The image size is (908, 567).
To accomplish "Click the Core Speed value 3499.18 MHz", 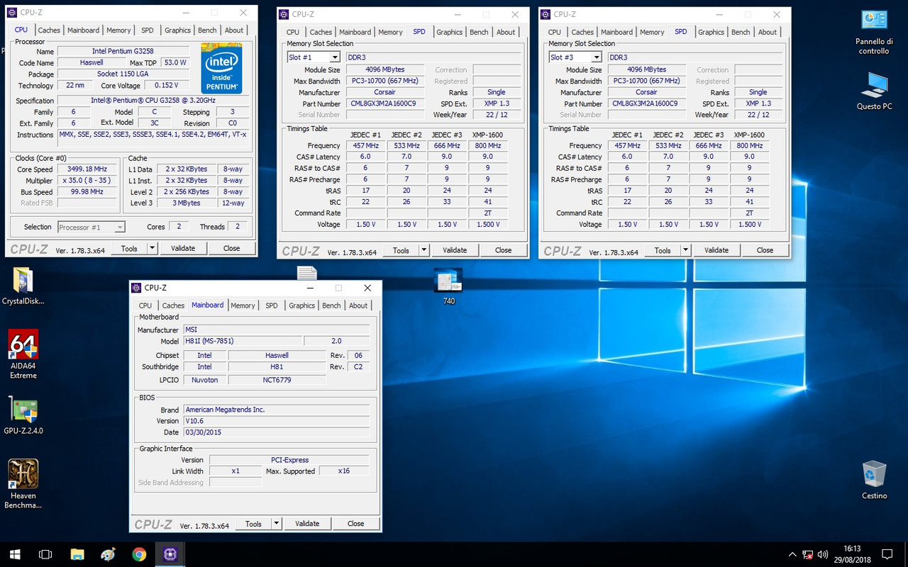I will point(87,169).
